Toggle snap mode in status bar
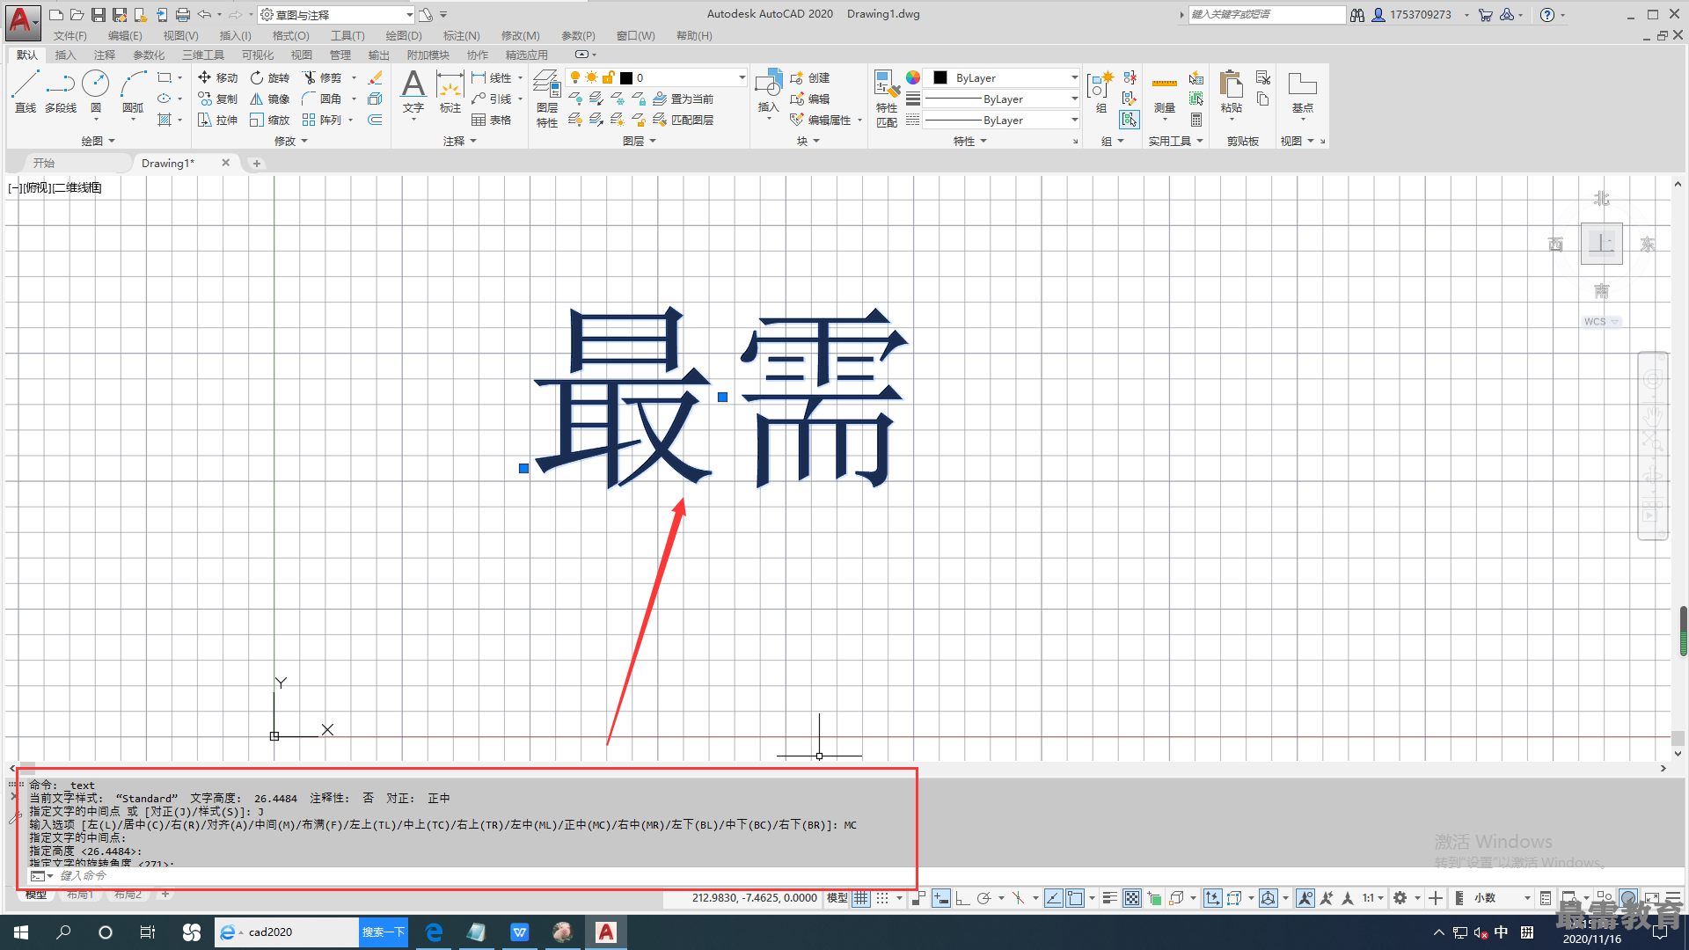The image size is (1689, 950). coord(882,898)
